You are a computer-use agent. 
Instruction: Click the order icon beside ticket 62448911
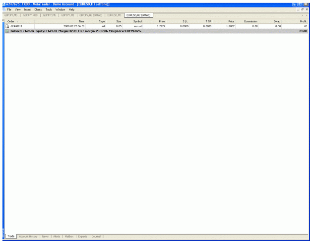click(7, 26)
